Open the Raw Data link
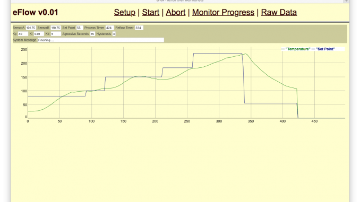This screenshot has height=202, width=360. pos(279,12)
